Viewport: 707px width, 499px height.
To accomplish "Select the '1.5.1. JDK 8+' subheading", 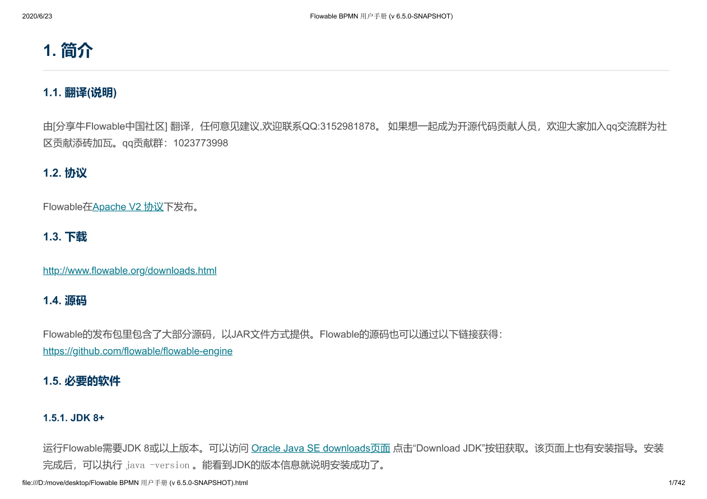I will pos(73,418).
